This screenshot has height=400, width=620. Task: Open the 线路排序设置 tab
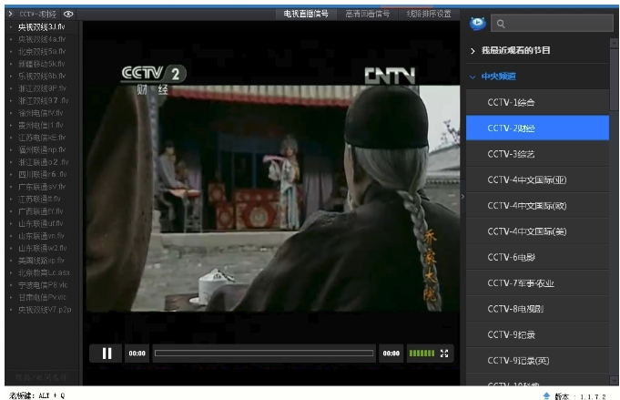[x=429, y=14]
